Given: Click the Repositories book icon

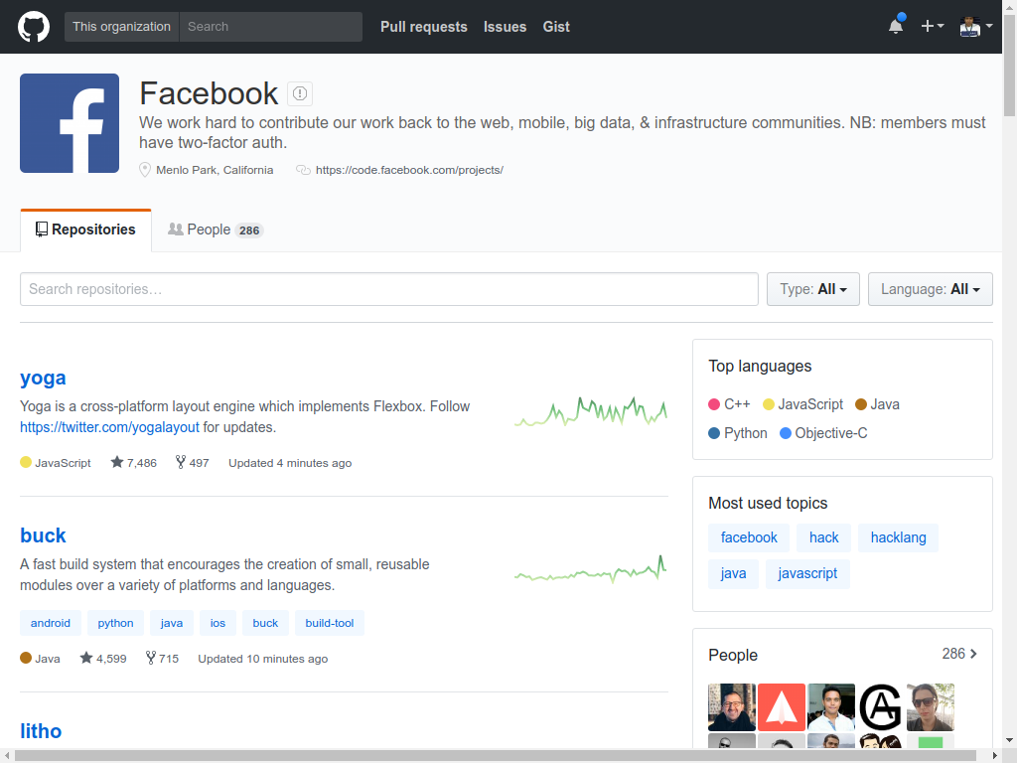Looking at the screenshot, I should coord(42,229).
